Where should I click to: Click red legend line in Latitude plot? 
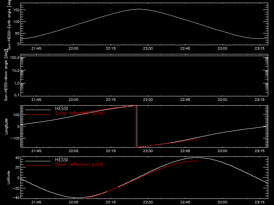pyautogui.click(x=38, y=166)
